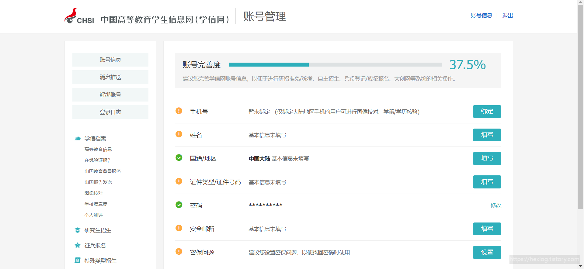The width and height of the screenshot is (584, 269).
Task: Click 填写 button for 安全邮箱
Action: [487, 229]
